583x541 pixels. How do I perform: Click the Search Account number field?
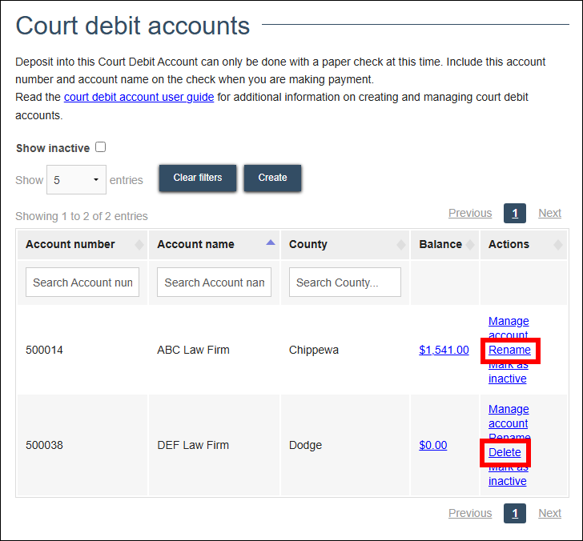tap(82, 283)
